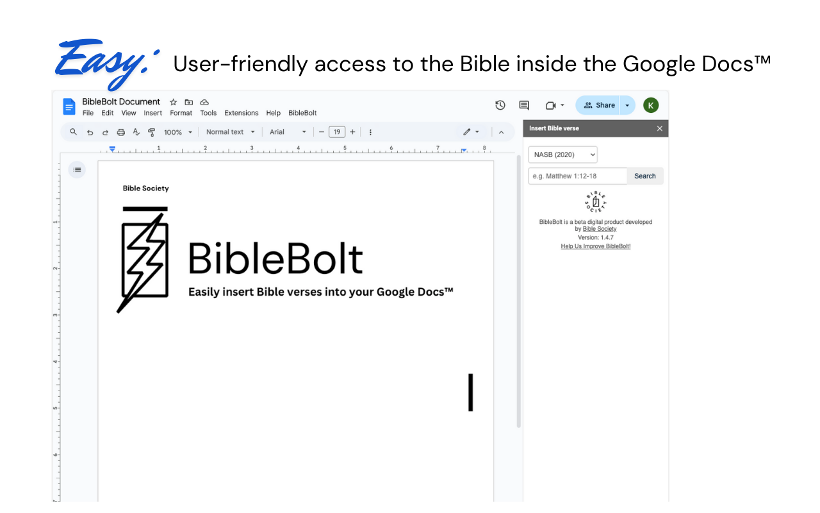
Task: Open the Extensions menu
Action: click(242, 113)
